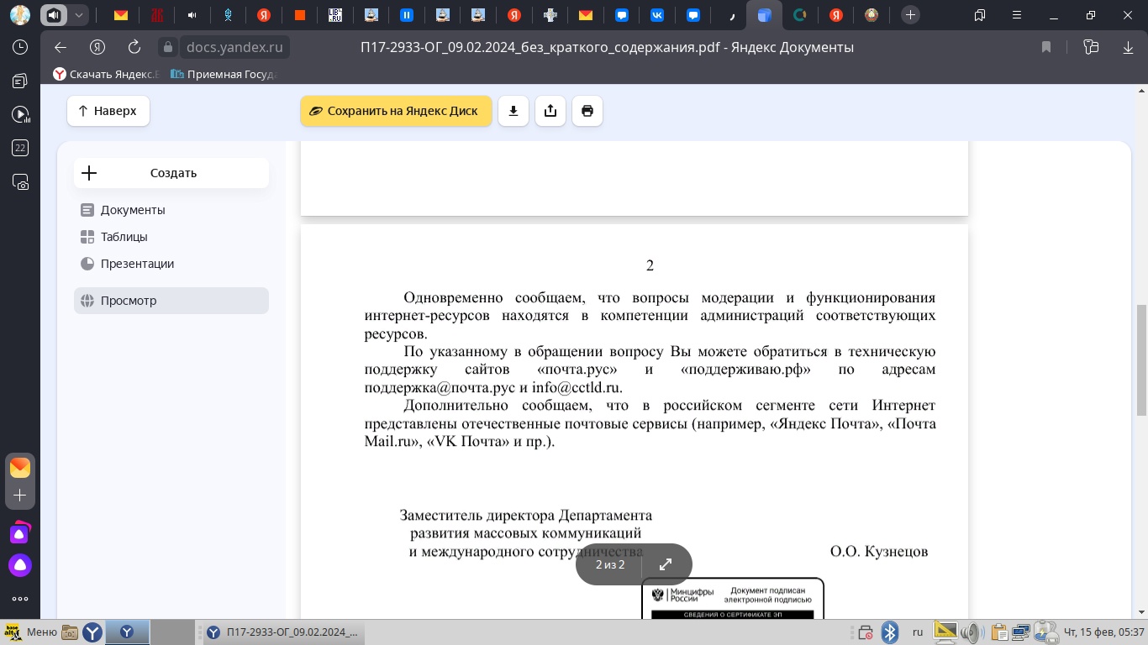This screenshot has height=645, width=1148.
Task: Click the clock 'Чт, 15 фев, 05:37'
Action: pos(1104,632)
